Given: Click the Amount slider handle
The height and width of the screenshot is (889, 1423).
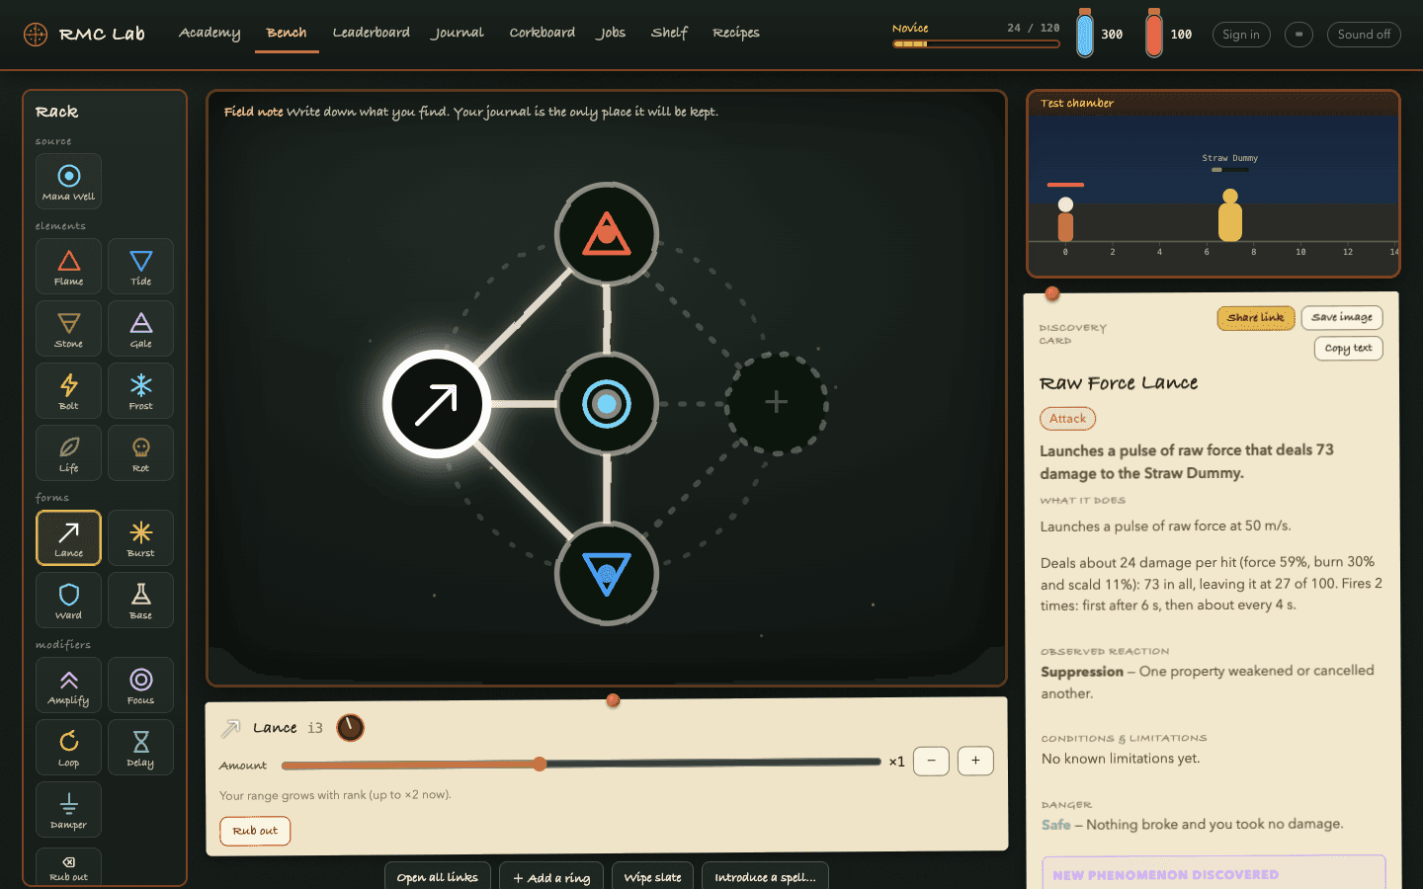Looking at the screenshot, I should coord(540,764).
